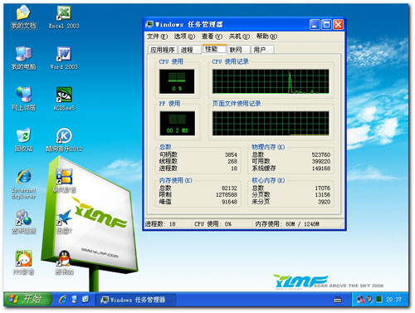Open the 查看(V) menu
The height and width of the screenshot is (313, 415).
pyautogui.click(x=212, y=37)
